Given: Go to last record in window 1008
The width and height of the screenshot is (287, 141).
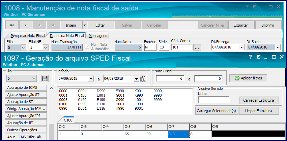Looking at the screenshot, I should tap(53, 25).
